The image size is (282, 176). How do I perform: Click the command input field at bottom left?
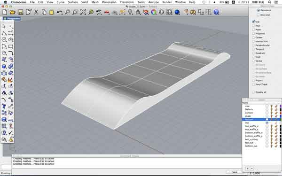tap(6, 167)
